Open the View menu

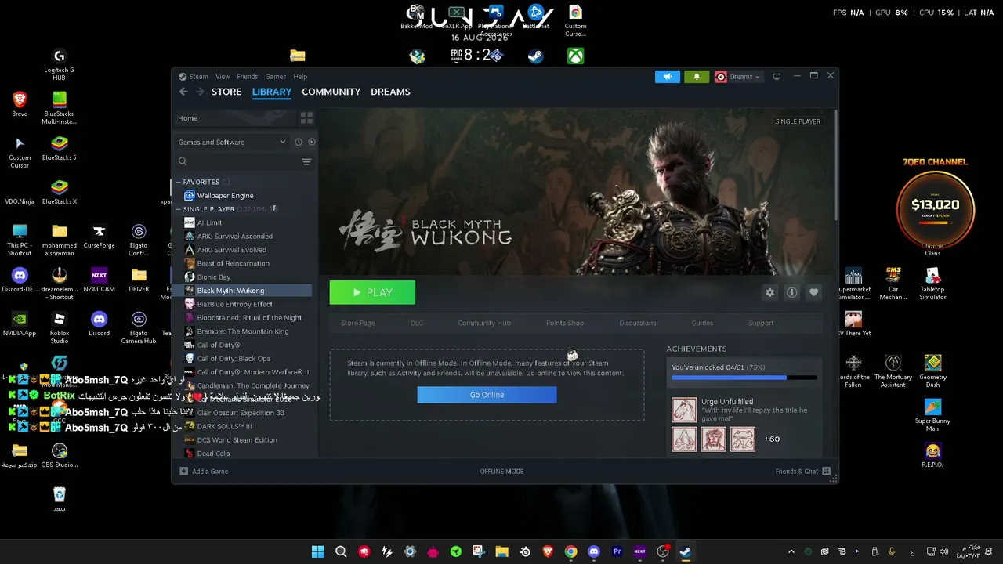[223, 77]
